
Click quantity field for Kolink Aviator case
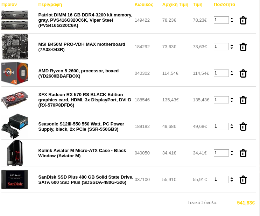[x=221, y=153]
